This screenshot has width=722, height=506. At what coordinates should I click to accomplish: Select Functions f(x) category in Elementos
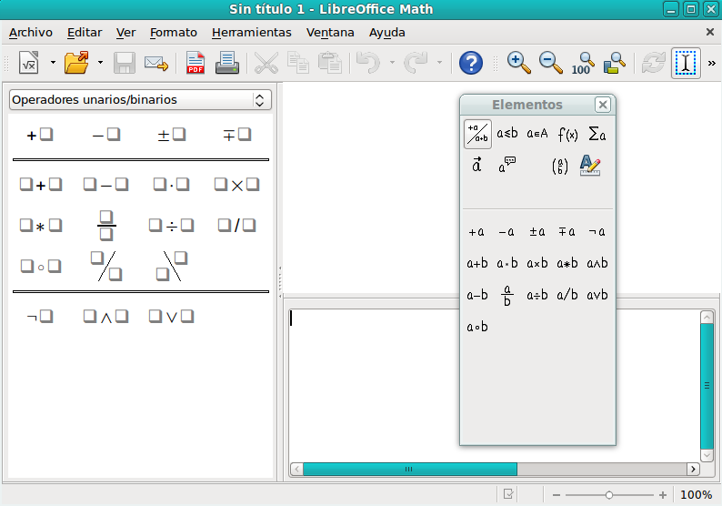(x=567, y=134)
